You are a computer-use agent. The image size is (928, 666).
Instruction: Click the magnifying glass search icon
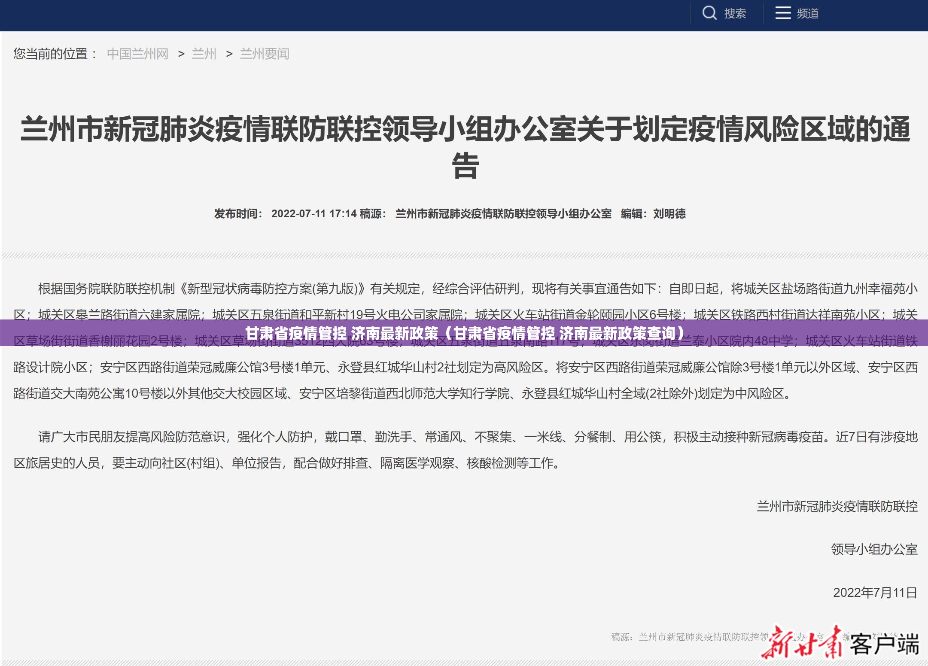(x=709, y=13)
